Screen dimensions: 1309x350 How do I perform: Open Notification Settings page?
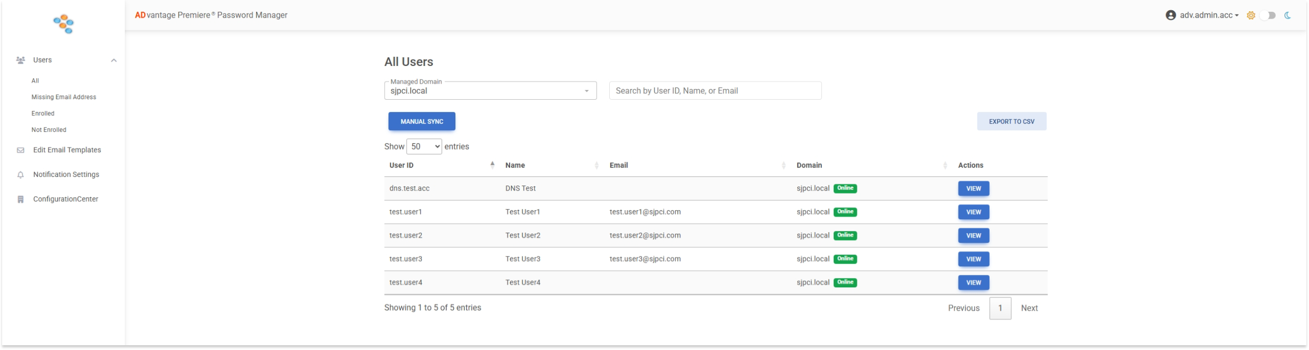click(x=66, y=175)
